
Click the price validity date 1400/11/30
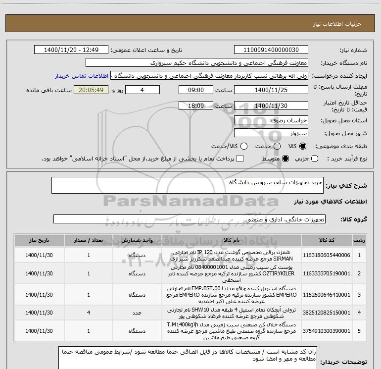click(271, 105)
